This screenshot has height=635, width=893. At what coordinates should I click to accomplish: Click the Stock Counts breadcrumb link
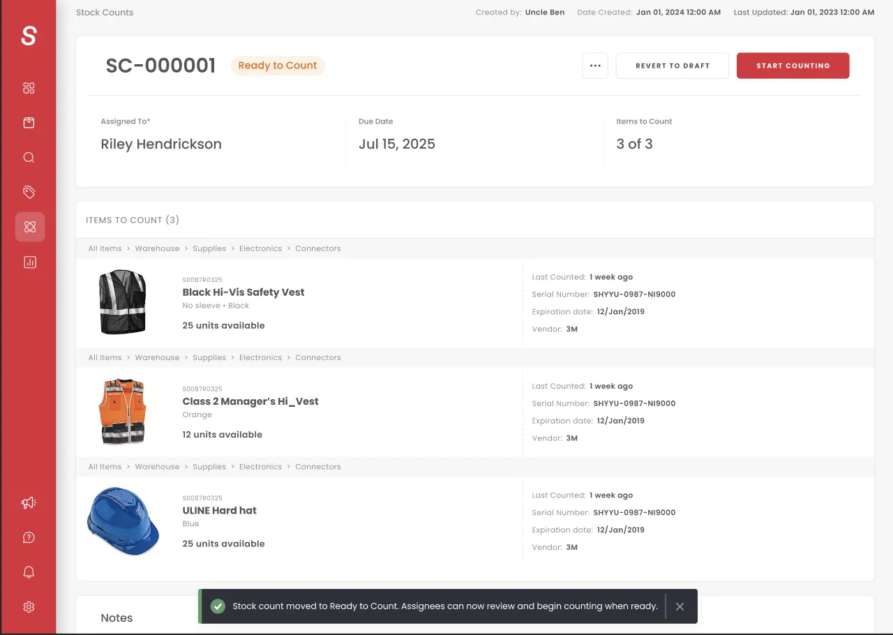pyautogui.click(x=105, y=13)
